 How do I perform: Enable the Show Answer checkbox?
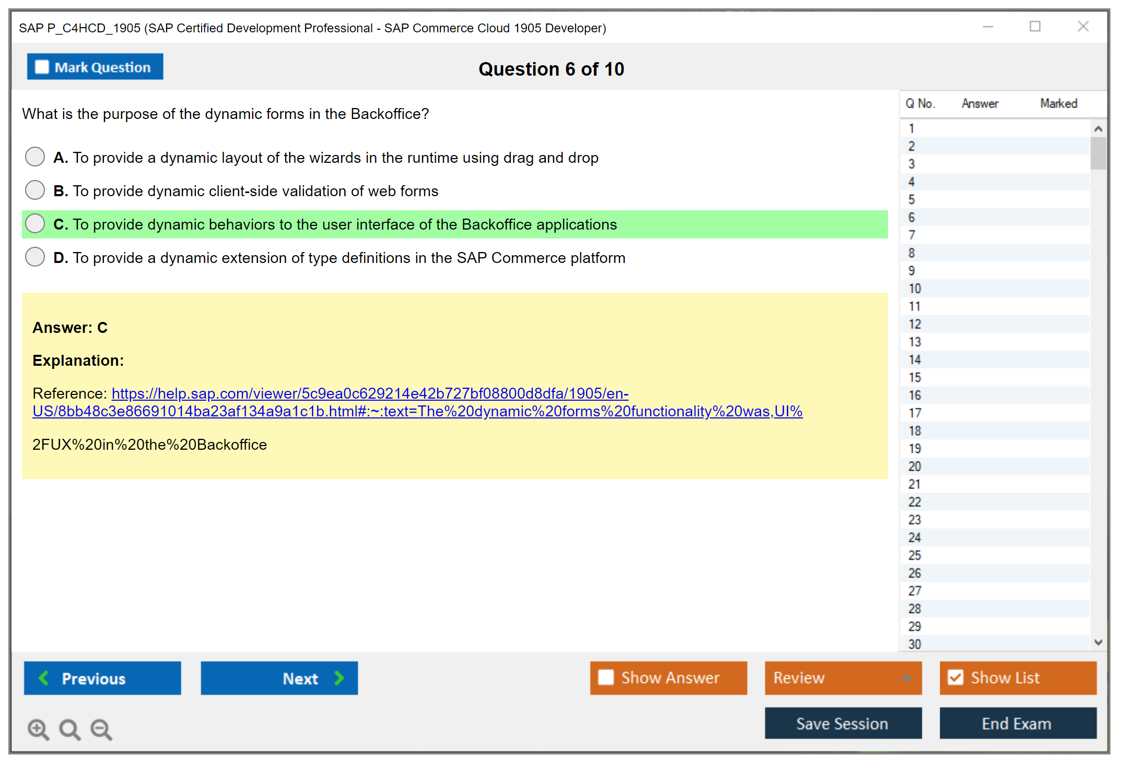point(606,677)
